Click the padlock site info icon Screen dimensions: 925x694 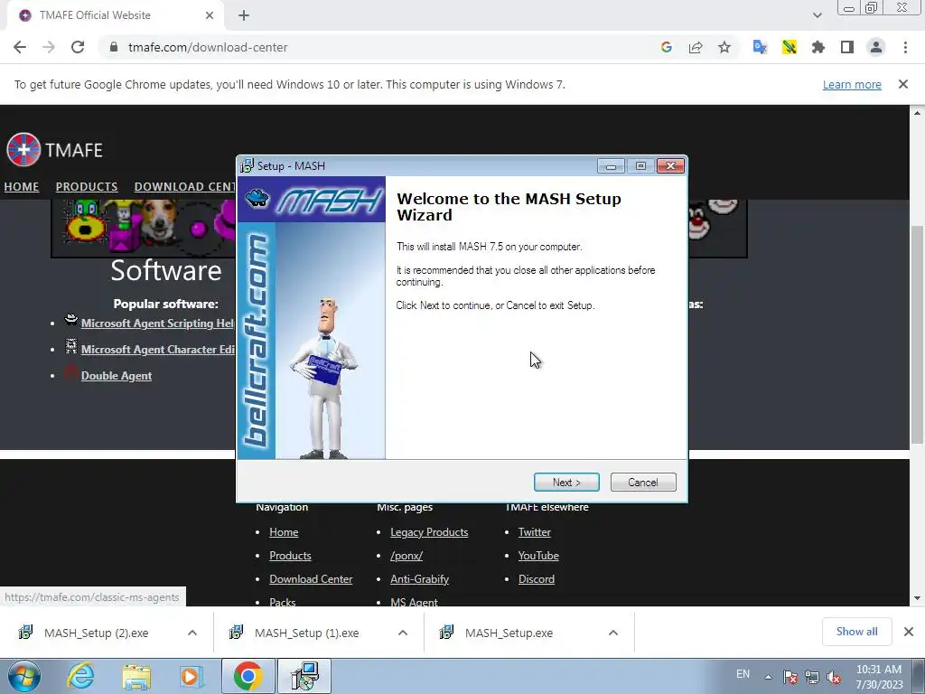(114, 47)
